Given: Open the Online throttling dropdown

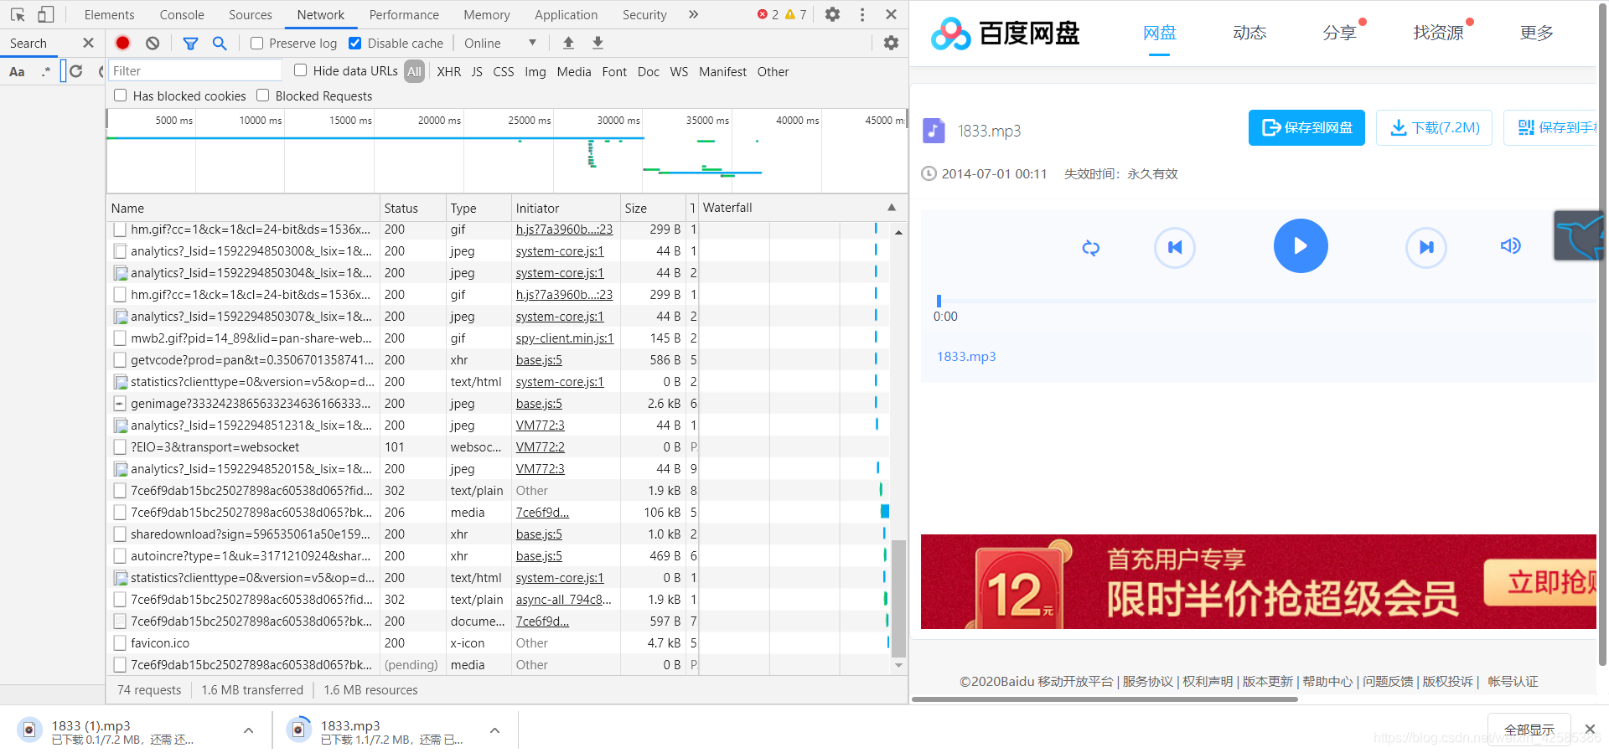Looking at the screenshot, I should click(x=500, y=43).
